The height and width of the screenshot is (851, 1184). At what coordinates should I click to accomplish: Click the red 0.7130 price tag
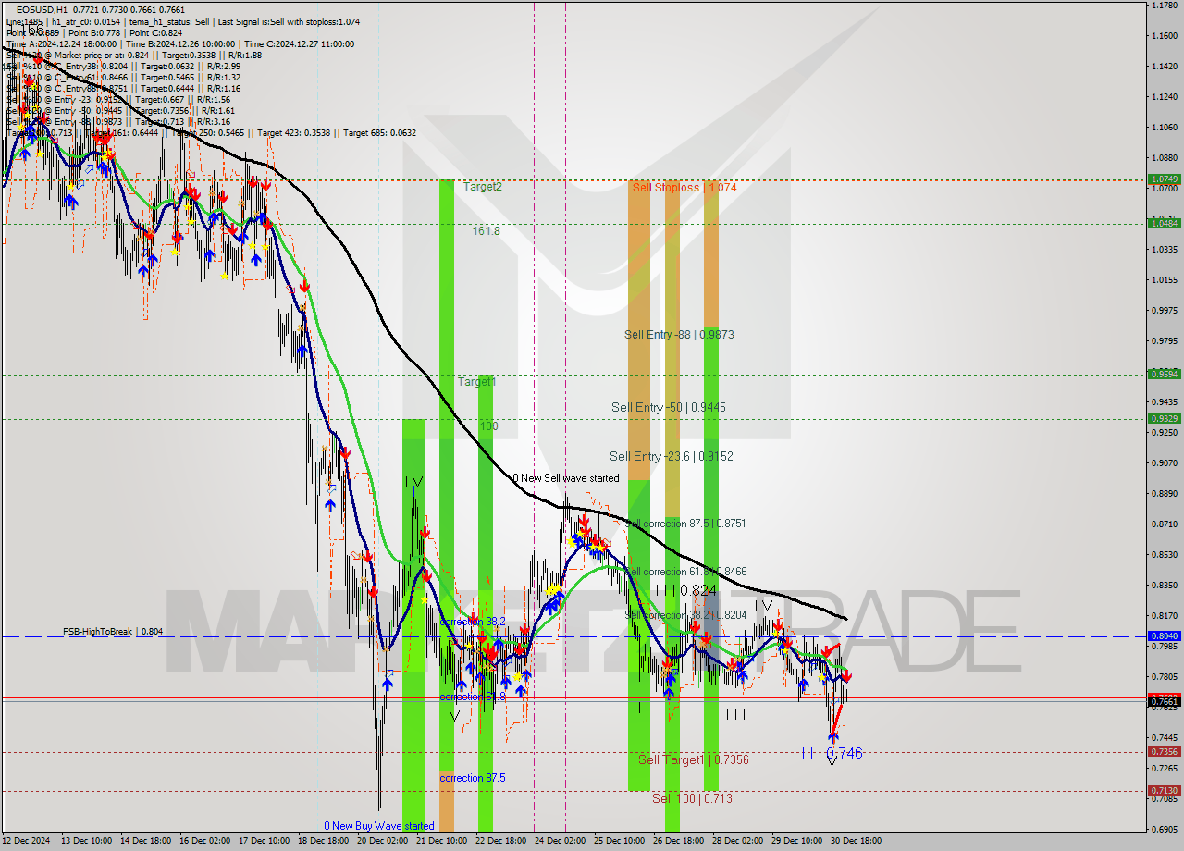1163,790
